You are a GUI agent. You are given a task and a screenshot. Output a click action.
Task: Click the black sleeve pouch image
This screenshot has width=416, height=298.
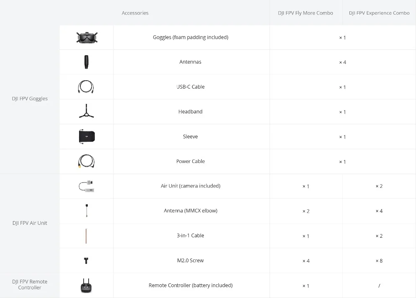pyautogui.click(x=87, y=137)
